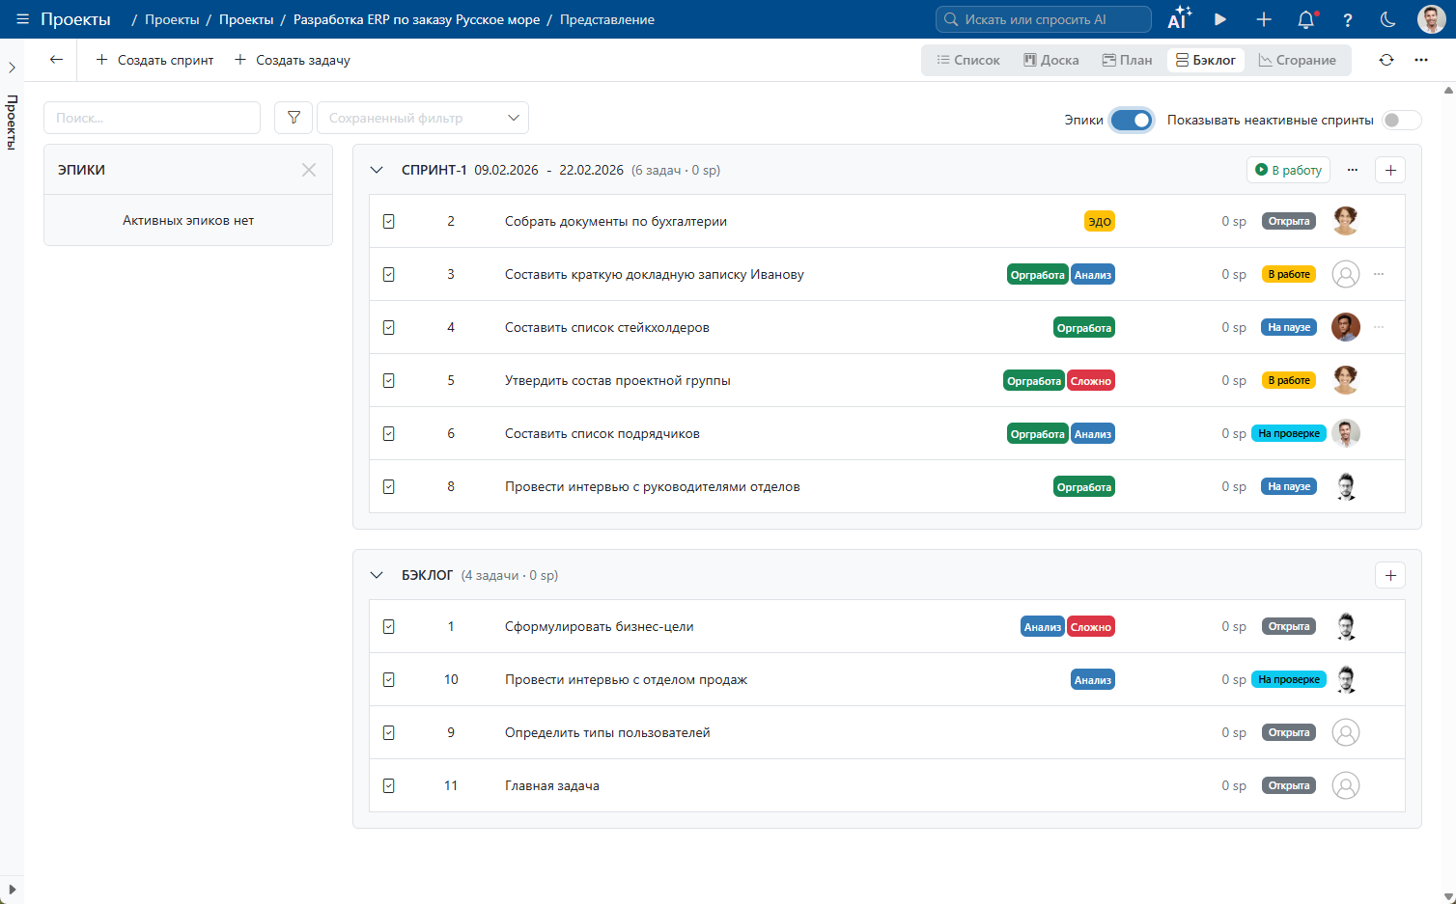Open the Сохраненный фильтр dropdown
Image resolution: width=1456 pixels, height=904 pixels.
pyautogui.click(x=423, y=118)
